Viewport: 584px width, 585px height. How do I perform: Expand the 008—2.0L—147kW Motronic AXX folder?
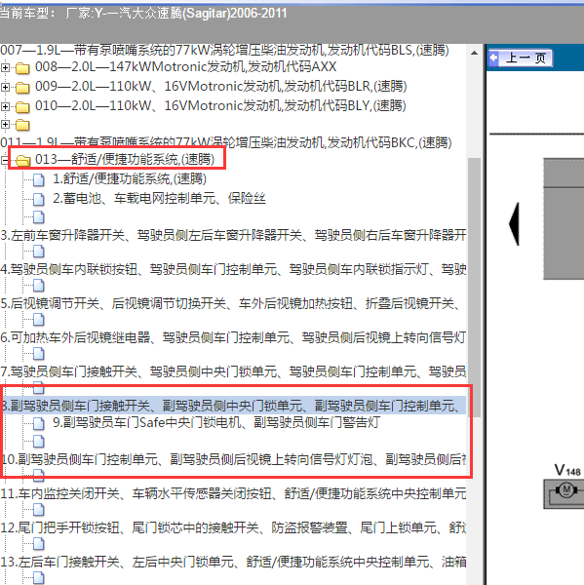[5, 67]
